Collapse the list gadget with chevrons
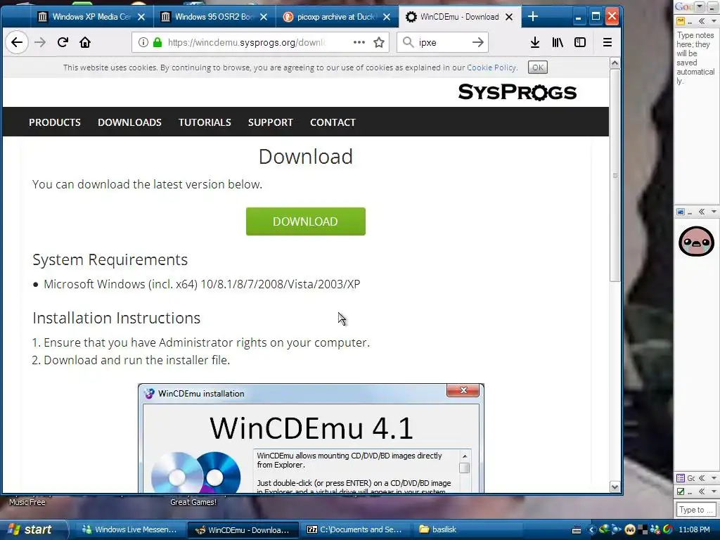This screenshot has width=720, height=540. point(702,478)
